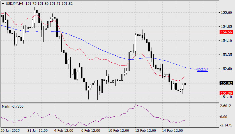Select the Marlin -0.7350 indicator label

pos(13,106)
